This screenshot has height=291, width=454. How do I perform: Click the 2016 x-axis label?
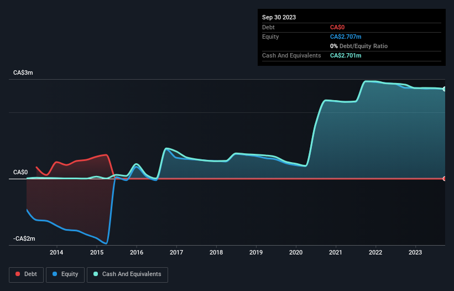click(137, 252)
